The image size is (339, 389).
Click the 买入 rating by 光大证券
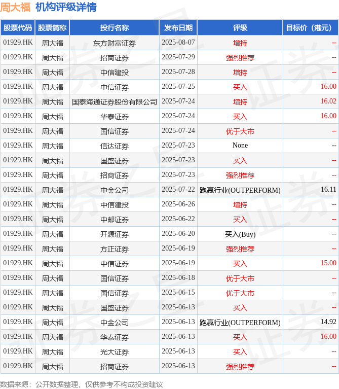tap(240, 352)
